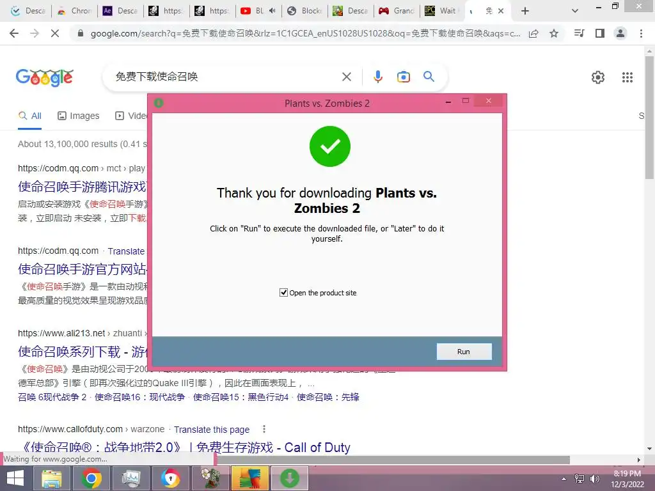Expand the tab search dropdown chevron
The image size is (655, 491).
click(575, 11)
